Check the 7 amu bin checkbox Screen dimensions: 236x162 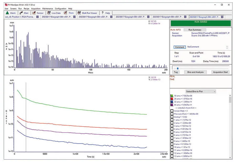click(x=172, y=138)
